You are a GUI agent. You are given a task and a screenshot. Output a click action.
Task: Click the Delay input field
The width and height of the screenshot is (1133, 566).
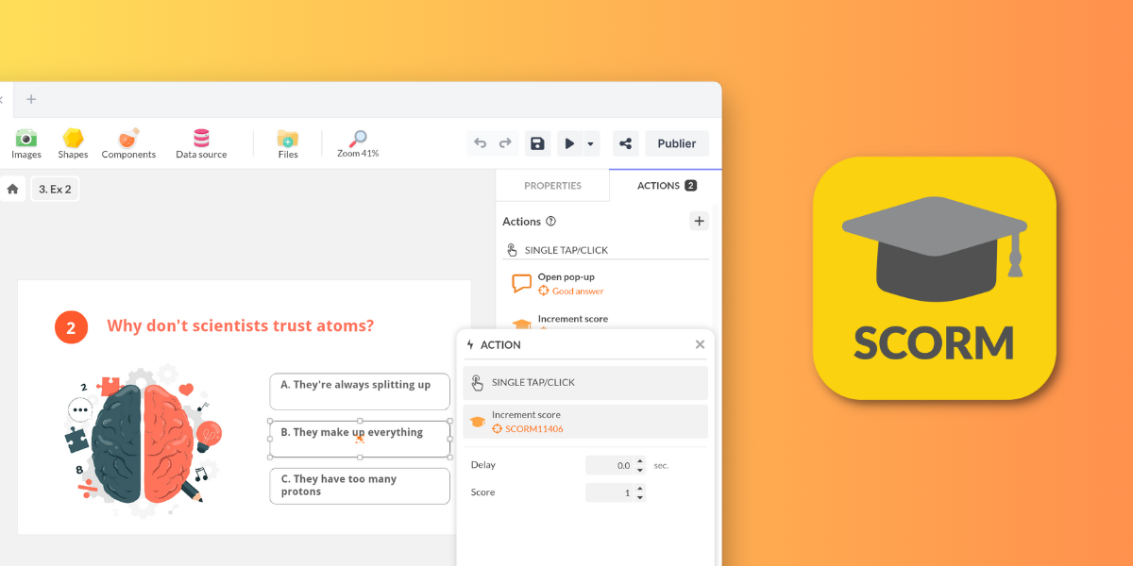coord(609,464)
